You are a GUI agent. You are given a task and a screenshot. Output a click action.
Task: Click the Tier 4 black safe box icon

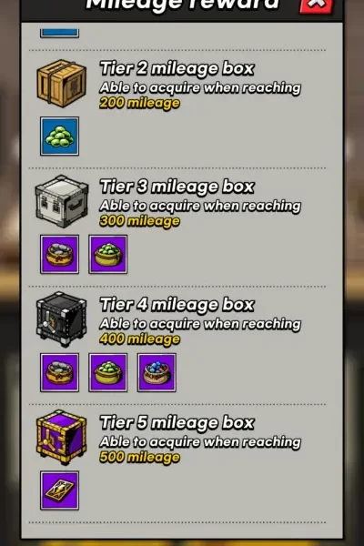click(x=61, y=319)
